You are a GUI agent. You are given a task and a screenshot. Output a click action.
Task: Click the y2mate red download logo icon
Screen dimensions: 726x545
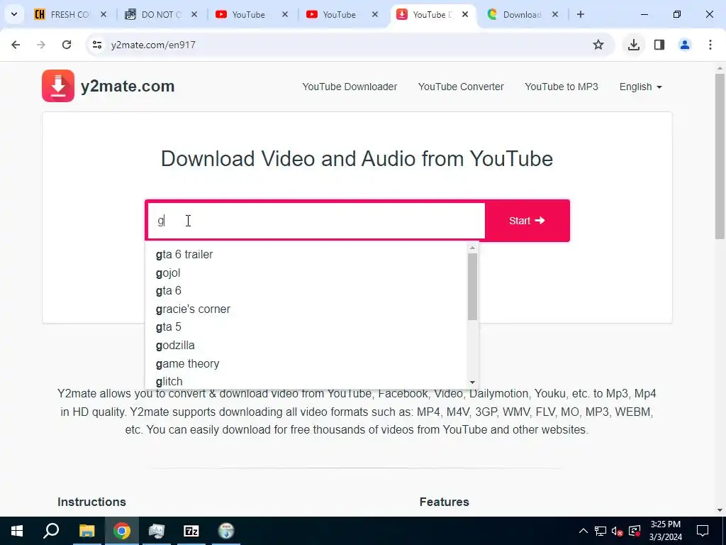tap(58, 86)
